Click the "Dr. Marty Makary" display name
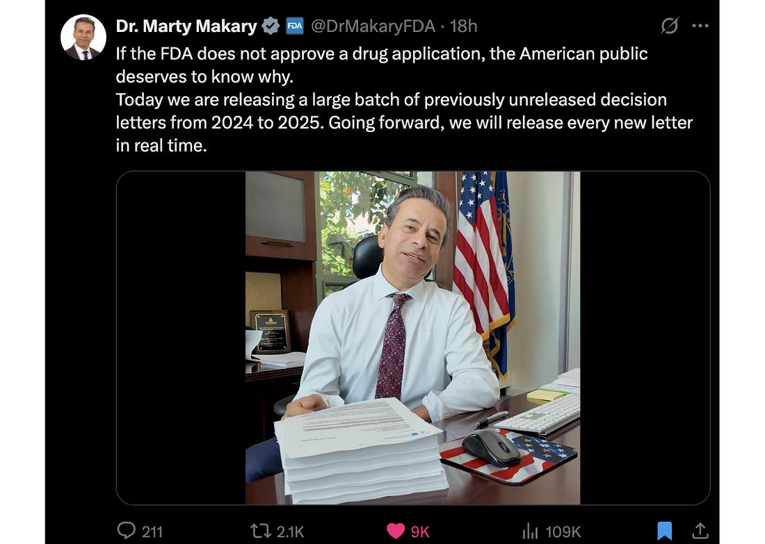 (x=186, y=26)
